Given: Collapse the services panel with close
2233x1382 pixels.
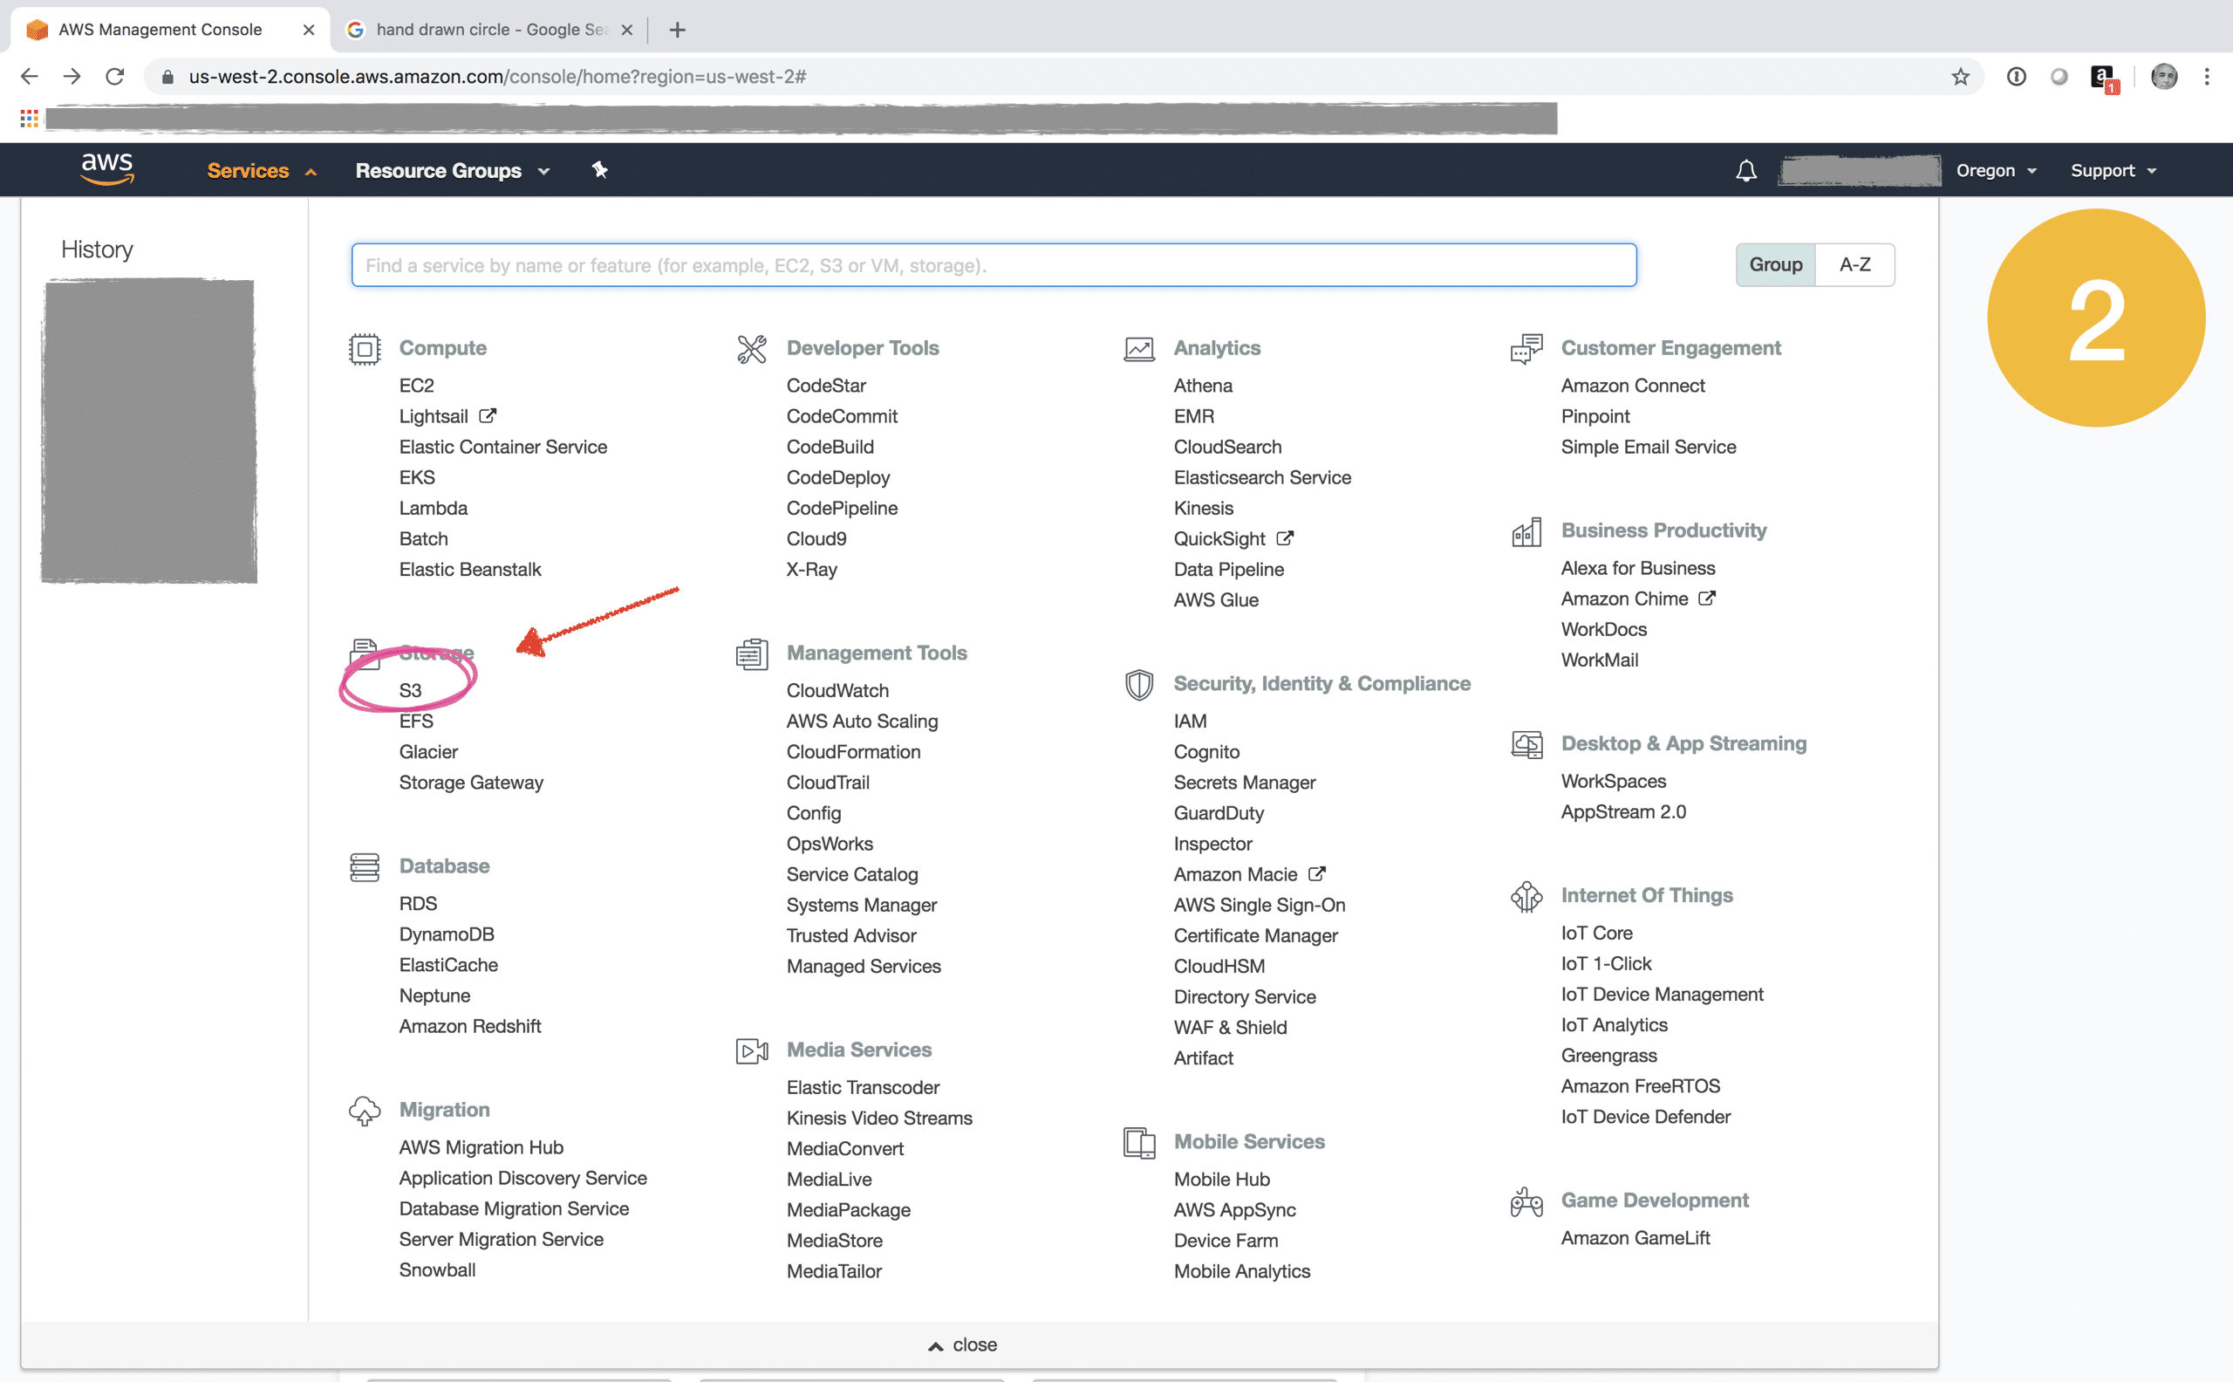Looking at the screenshot, I should pyautogui.click(x=962, y=1344).
